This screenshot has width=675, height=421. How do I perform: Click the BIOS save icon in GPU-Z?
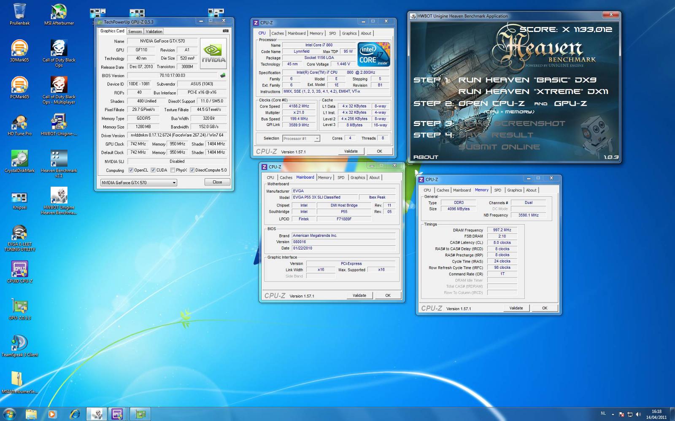tap(223, 75)
